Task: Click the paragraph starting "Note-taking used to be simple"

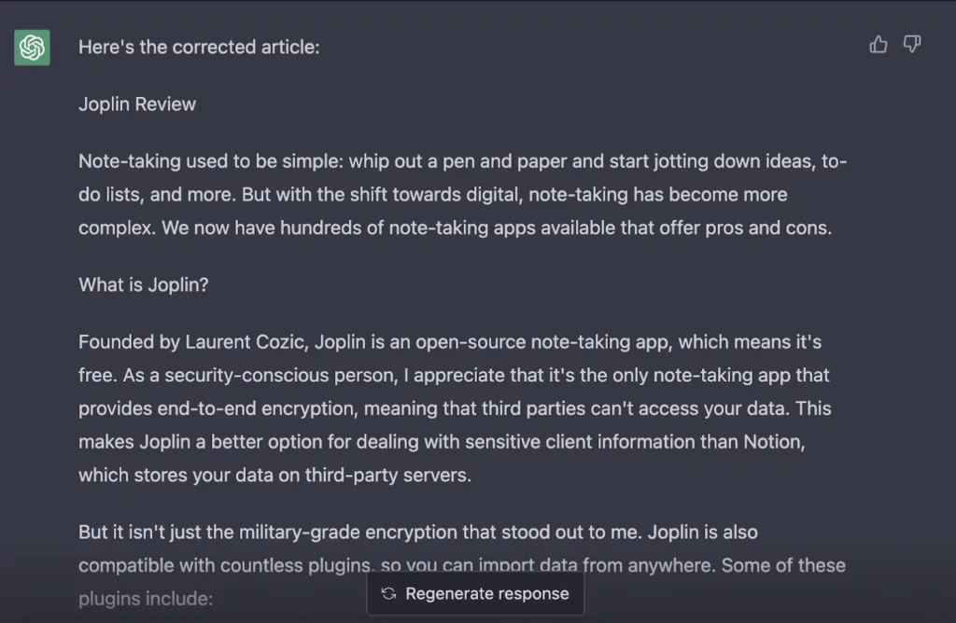Action: [462, 194]
